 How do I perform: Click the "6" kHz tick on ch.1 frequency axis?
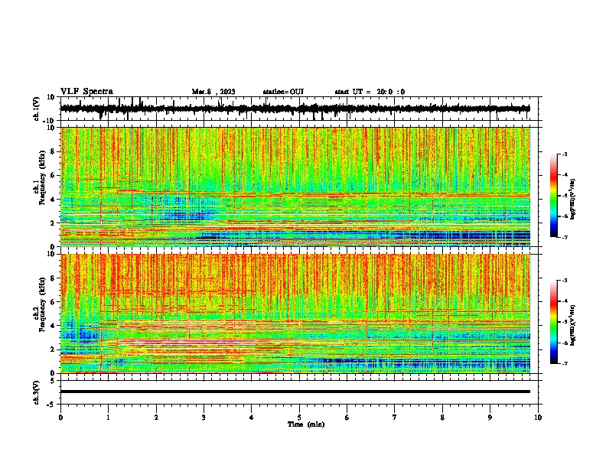pyautogui.click(x=53, y=175)
